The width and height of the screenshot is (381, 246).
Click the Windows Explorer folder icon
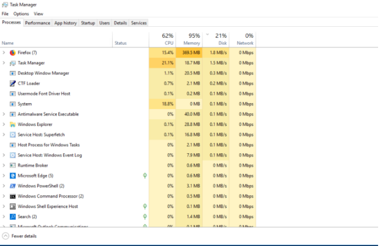click(x=13, y=125)
